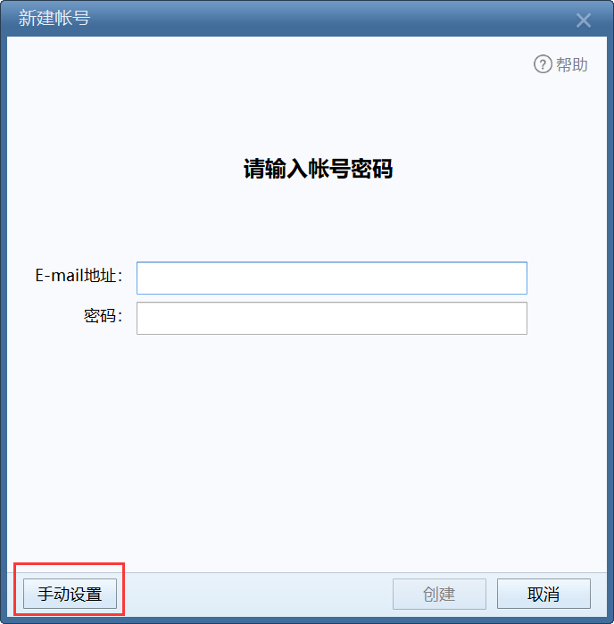This screenshot has width=614, height=624.
Task: Click the 创建 create button
Action: click(x=439, y=594)
